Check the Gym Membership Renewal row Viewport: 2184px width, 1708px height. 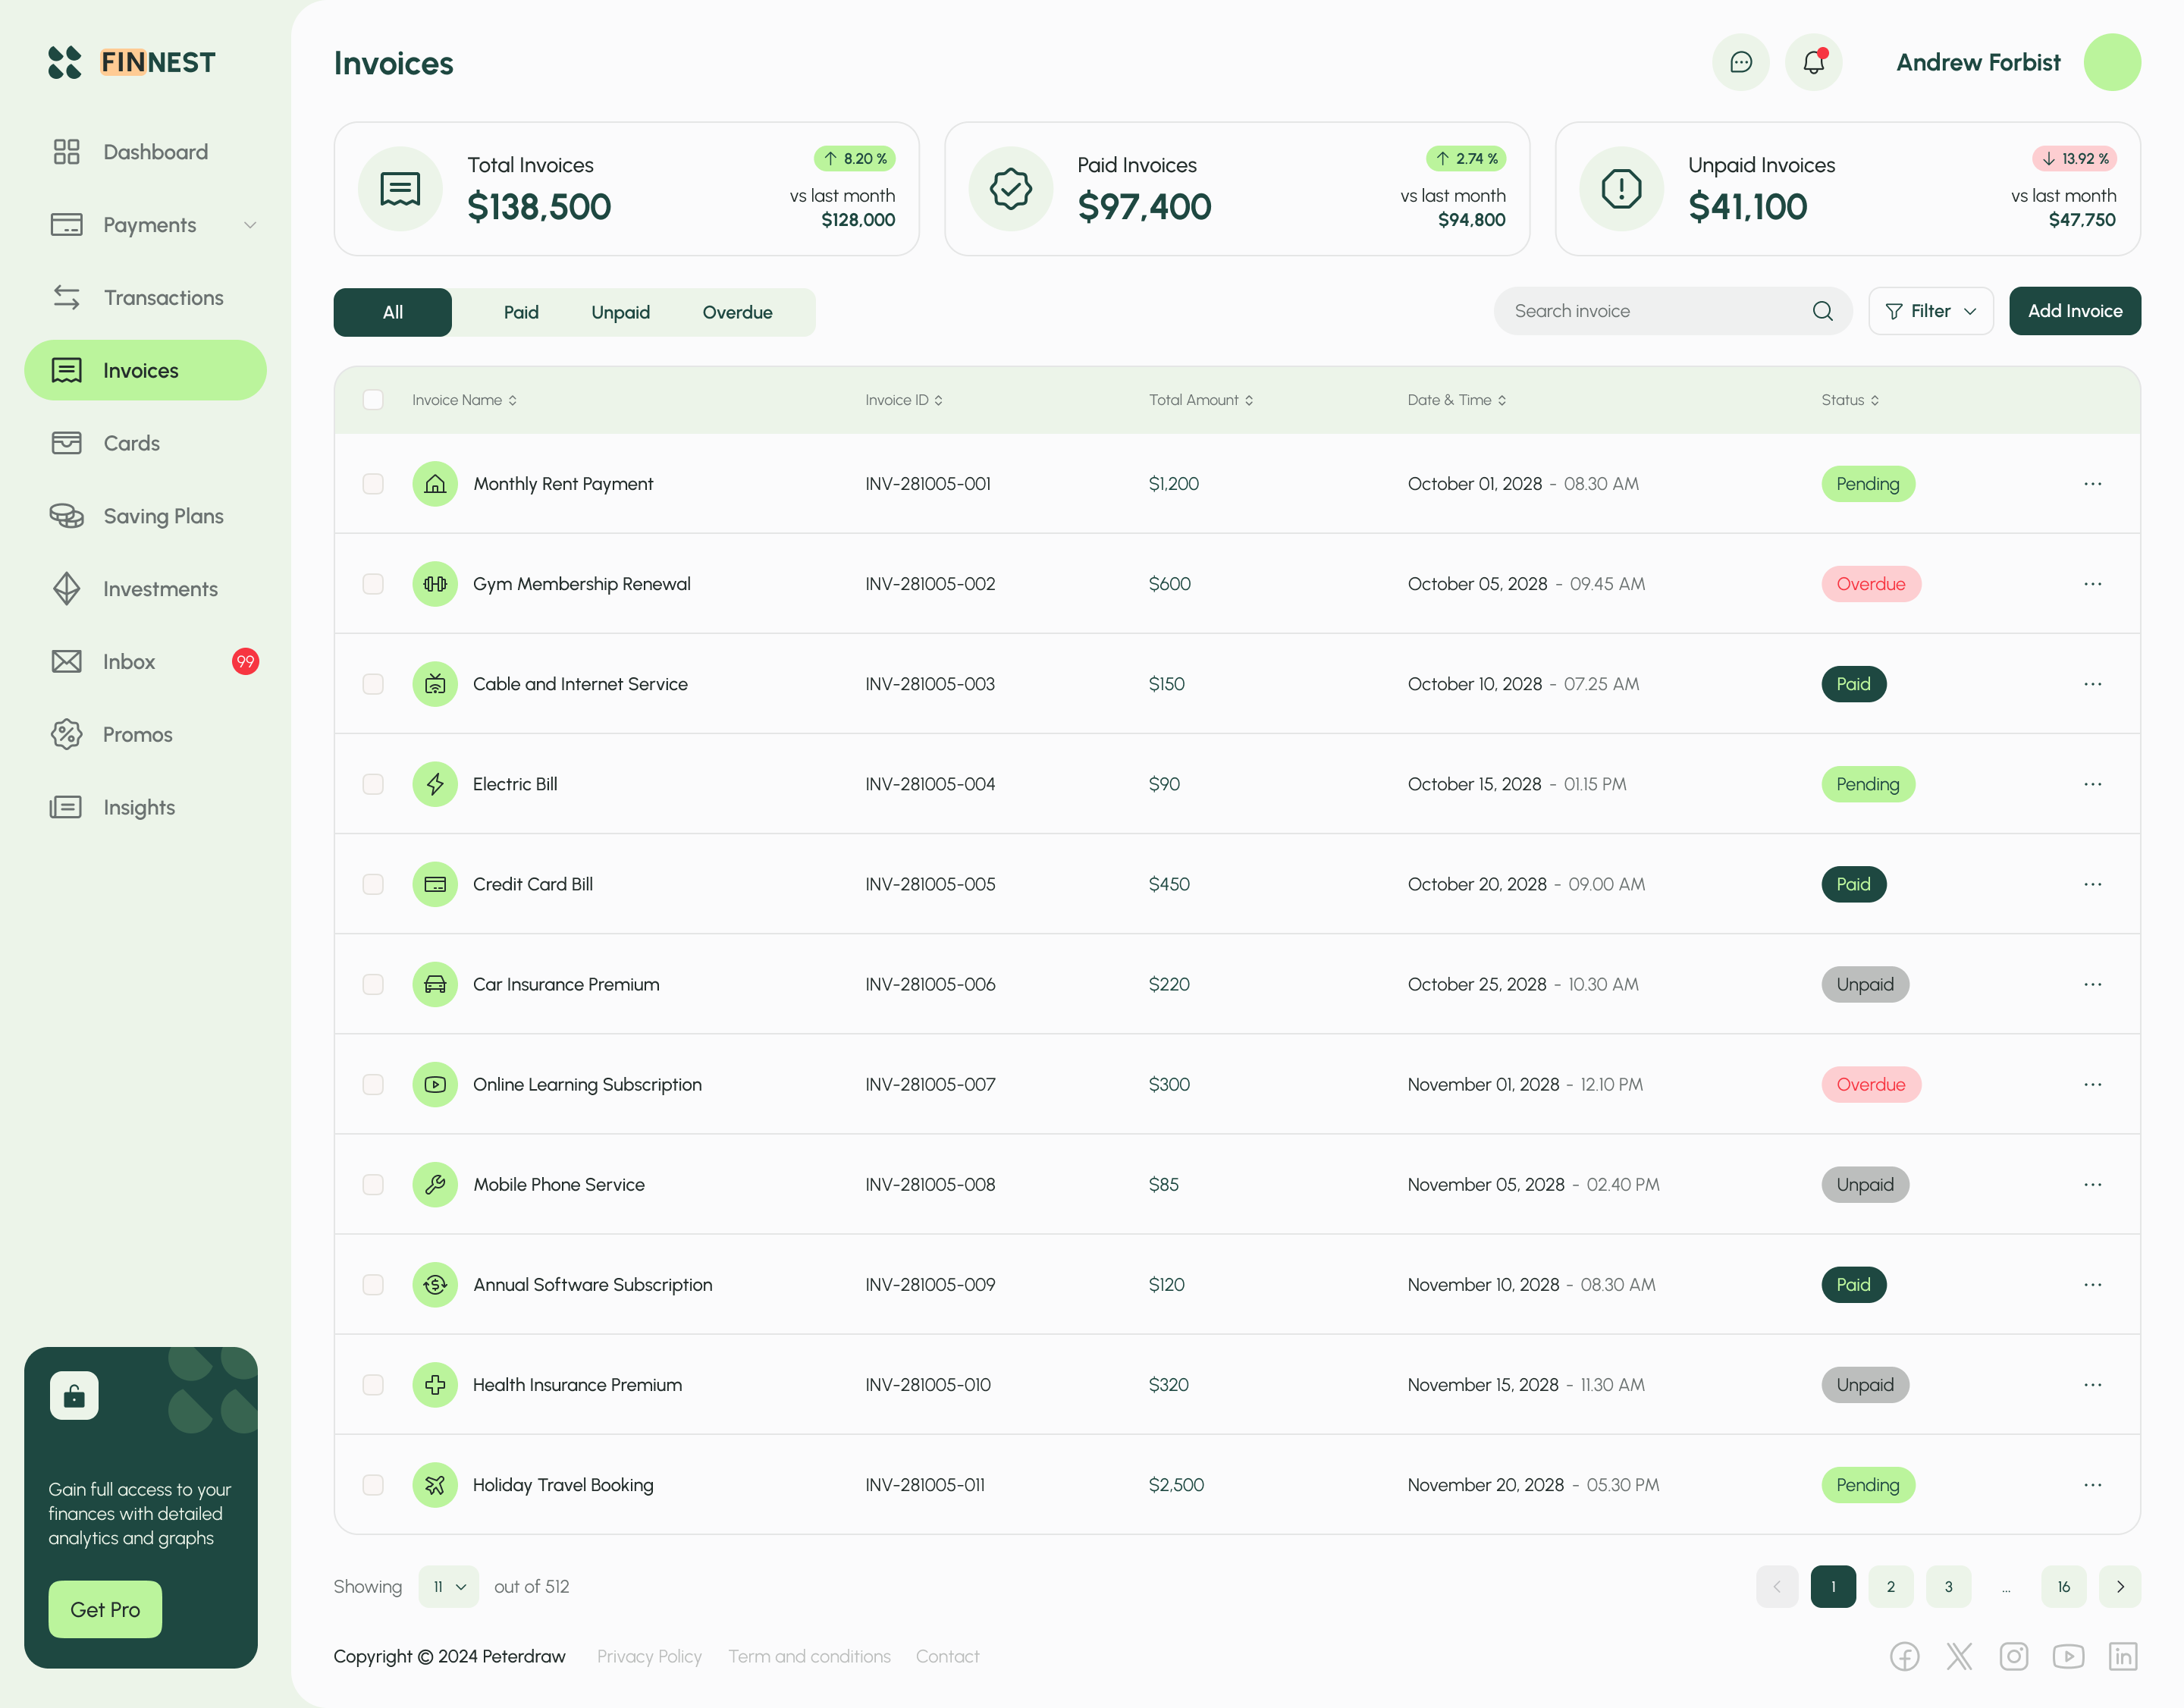point(373,584)
